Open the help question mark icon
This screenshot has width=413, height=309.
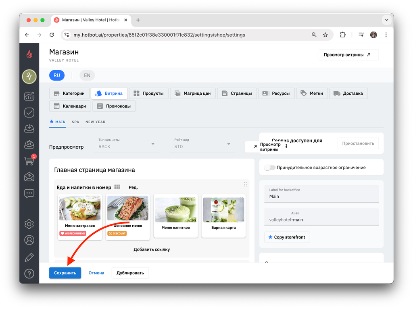(x=29, y=274)
